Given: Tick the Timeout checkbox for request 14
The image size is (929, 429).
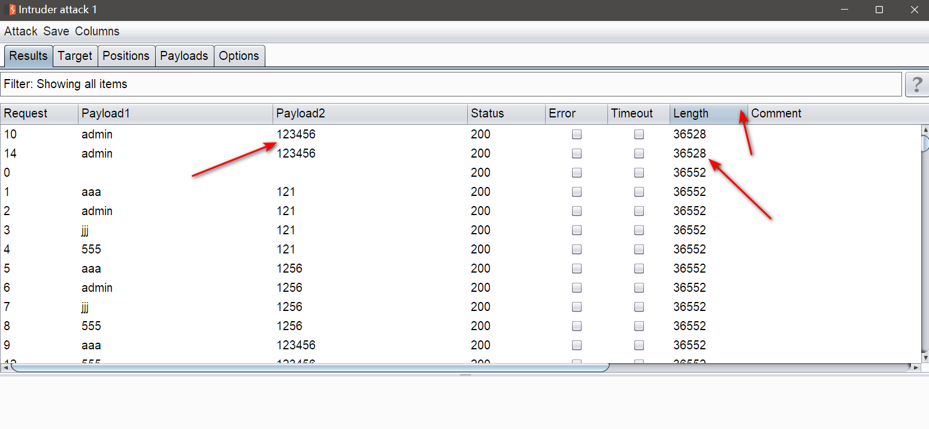Looking at the screenshot, I should pos(639,154).
